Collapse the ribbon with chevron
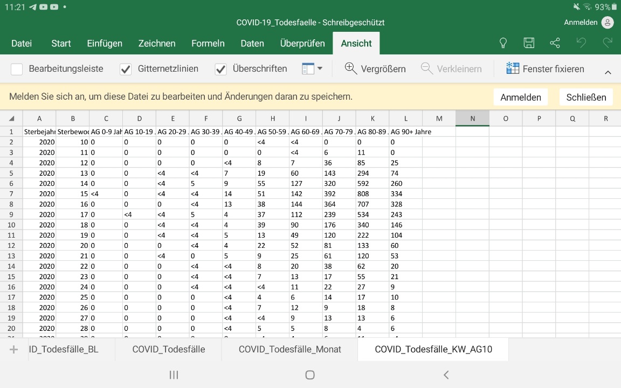Image resolution: width=621 pixels, height=388 pixels. [x=608, y=72]
